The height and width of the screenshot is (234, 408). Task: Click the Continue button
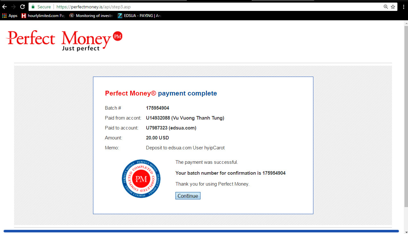pyautogui.click(x=188, y=196)
